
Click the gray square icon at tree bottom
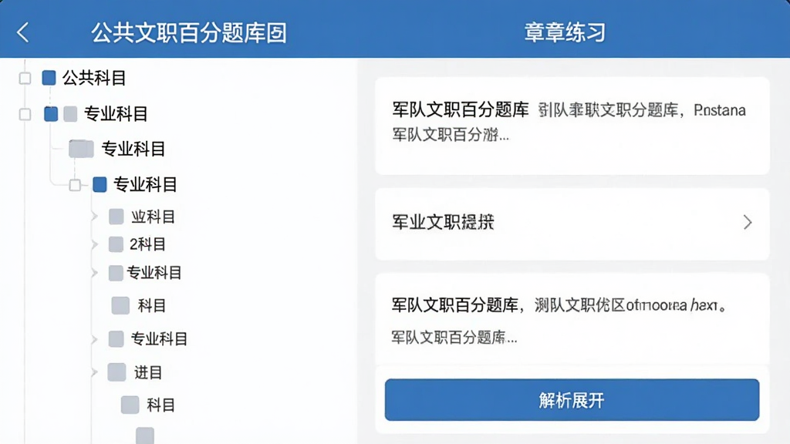click(x=145, y=436)
